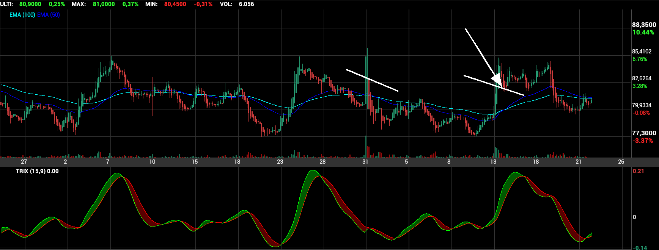The width and height of the screenshot is (659, 250).
Task: Click the -3.37% axis percentage
Action: [x=643, y=141]
